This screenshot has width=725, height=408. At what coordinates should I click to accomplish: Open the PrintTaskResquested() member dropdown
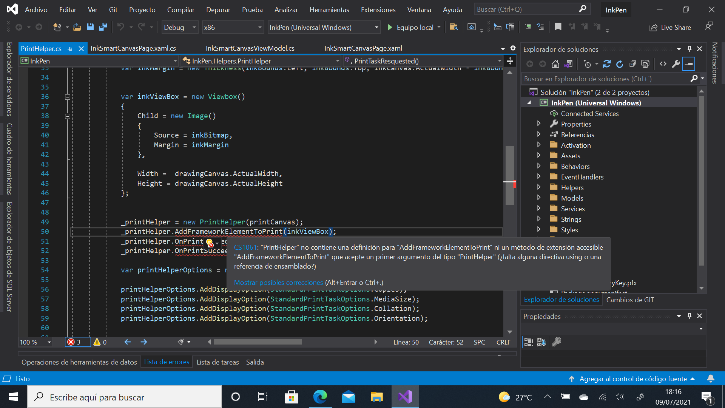(x=423, y=61)
